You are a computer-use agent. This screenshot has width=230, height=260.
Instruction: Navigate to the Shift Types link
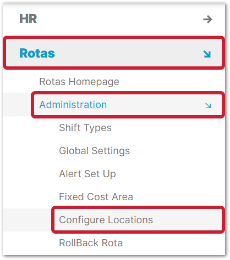(x=85, y=128)
